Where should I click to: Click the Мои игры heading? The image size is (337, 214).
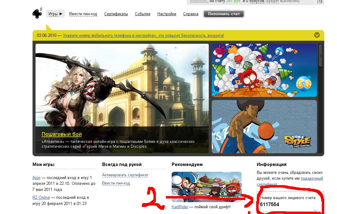(43, 164)
